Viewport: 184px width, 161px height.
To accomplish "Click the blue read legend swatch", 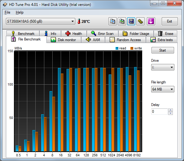I will 117,48.
